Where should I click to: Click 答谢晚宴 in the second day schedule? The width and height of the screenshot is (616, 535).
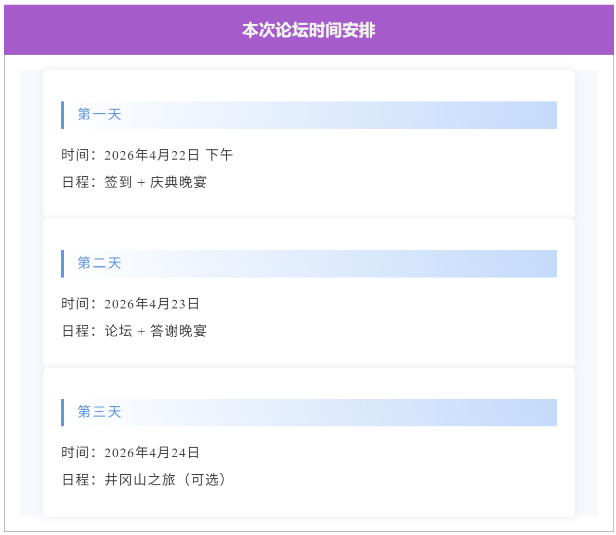[x=178, y=331]
